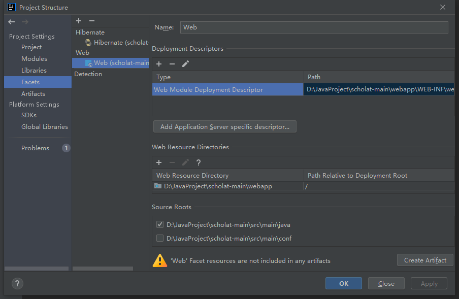
Task: Remove selected facet with minus icon
Action: pos(92,21)
